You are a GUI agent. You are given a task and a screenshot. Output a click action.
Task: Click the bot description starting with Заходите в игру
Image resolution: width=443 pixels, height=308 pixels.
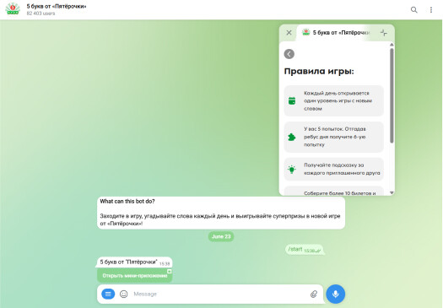click(220, 219)
